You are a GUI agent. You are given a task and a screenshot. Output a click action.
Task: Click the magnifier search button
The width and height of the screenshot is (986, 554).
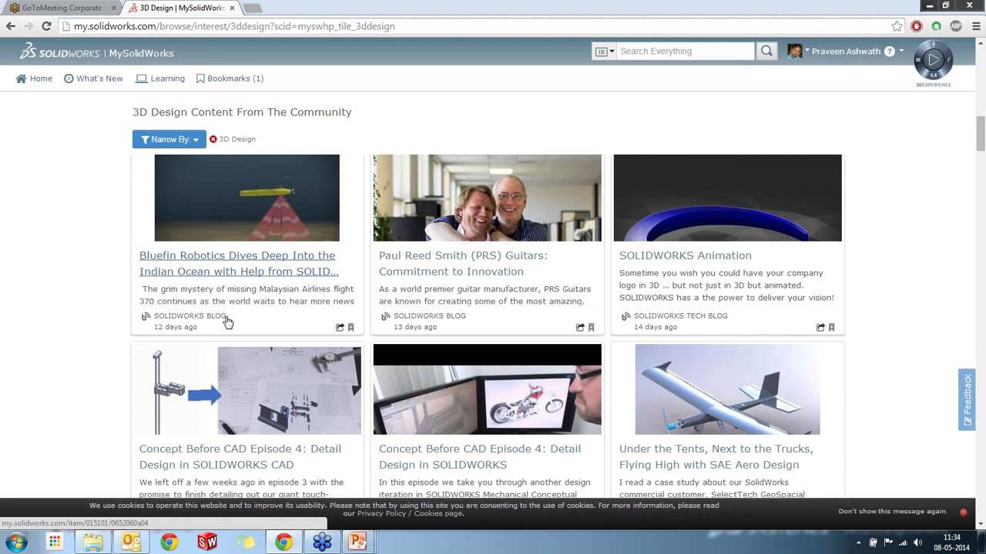click(x=766, y=51)
